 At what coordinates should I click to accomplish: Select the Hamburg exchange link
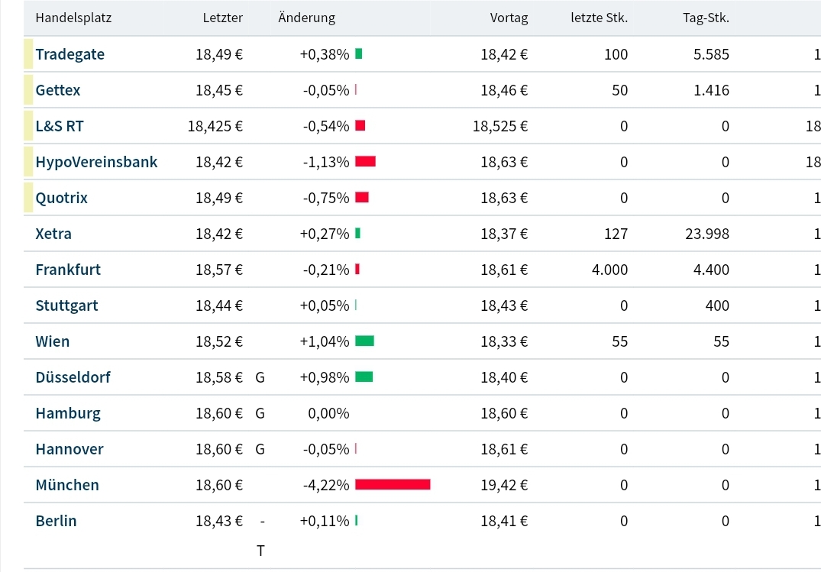68,413
